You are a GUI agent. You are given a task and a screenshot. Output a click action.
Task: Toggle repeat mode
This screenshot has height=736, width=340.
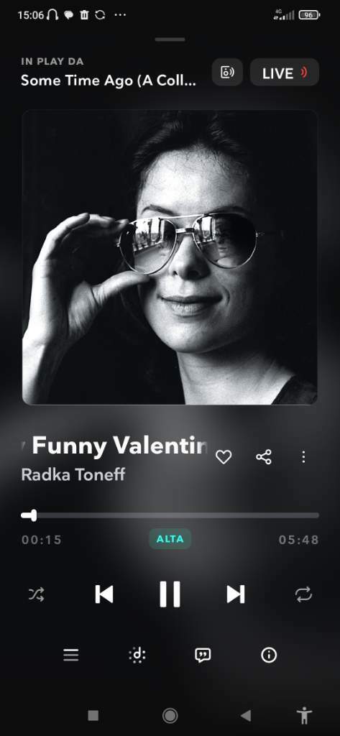click(x=303, y=594)
